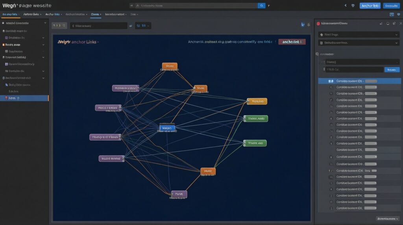The width and height of the screenshot is (403, 225).
Task: Toggle the switch in the last list row
Action: pyautogui.click(x=371, y=208)
